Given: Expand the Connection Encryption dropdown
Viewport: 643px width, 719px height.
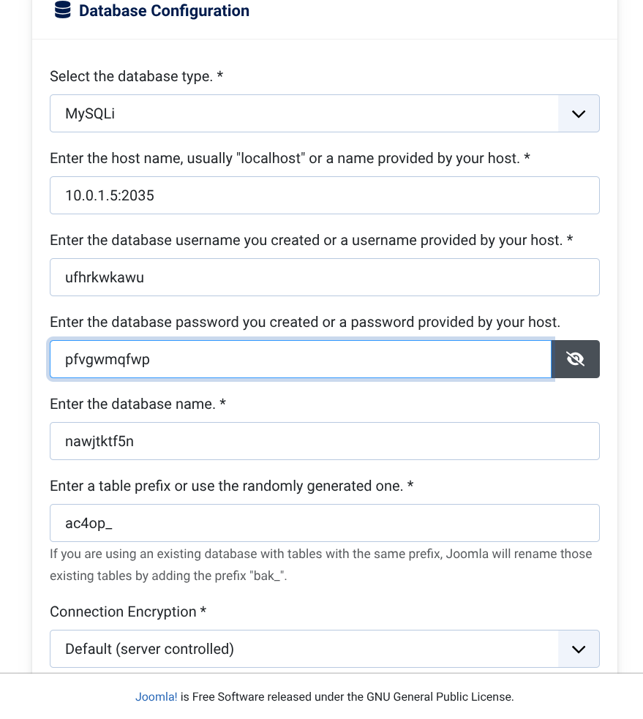Looking at the screenshot, I should pyautogui.click(x=304, y=649).
